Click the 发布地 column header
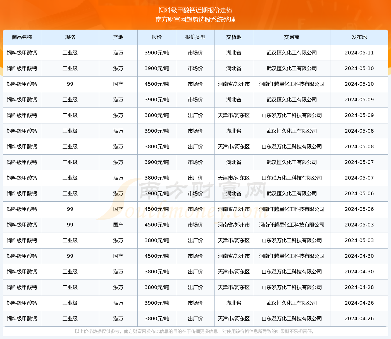391x339 pixels. coord(359,37)
